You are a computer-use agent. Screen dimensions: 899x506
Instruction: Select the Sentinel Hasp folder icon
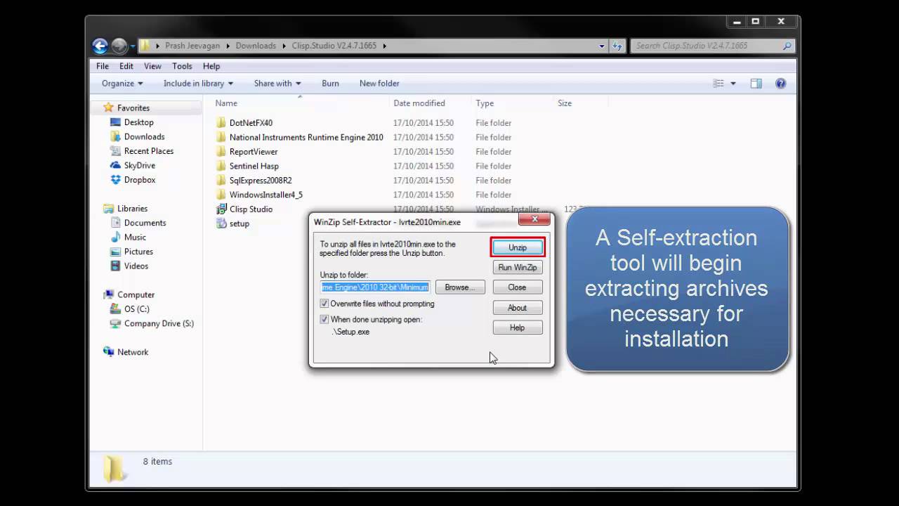tap(221, 166)
